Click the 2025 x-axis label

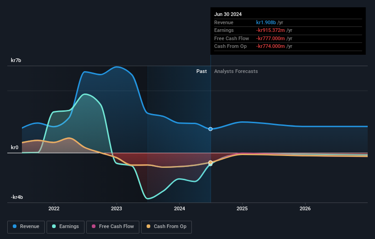pos(242,208)
